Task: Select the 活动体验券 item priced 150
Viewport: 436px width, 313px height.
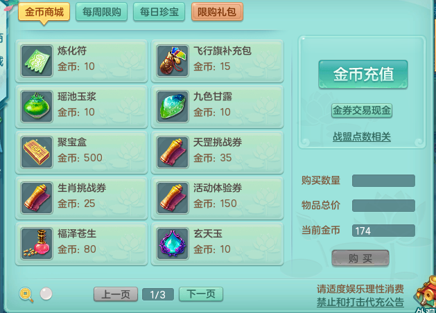Action: click(x=217, y=198)
